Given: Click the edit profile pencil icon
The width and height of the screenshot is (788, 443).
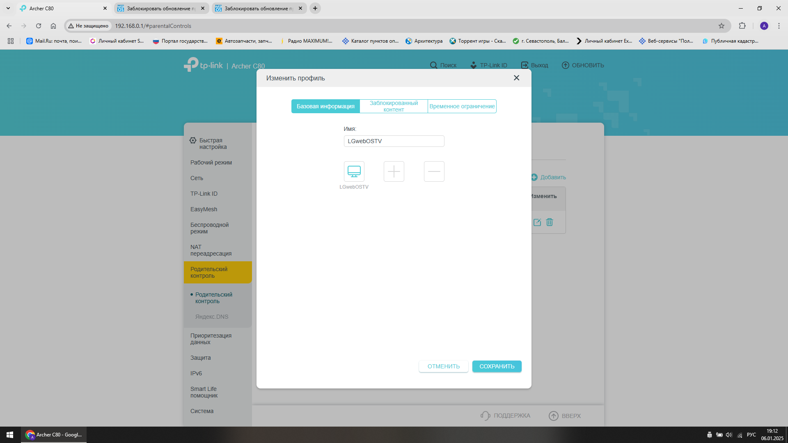Looking at the screenshot, I should coord(537,222).
